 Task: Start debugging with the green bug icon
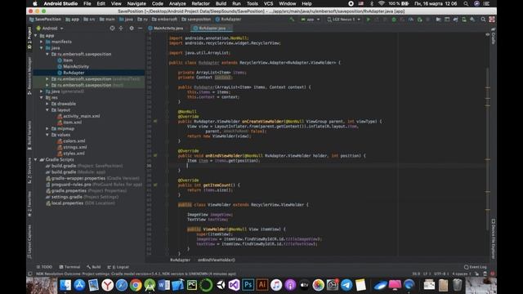point(394,20)
